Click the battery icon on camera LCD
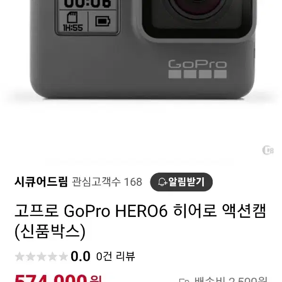Screen dimensions: 282x282 pyautogui.click(x=103, y=21)
